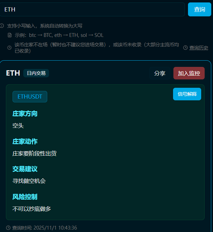The height and width of the screenshot is (232, 213).
Task: Click the document icon before 示例
Action: [x=10, y=35]
